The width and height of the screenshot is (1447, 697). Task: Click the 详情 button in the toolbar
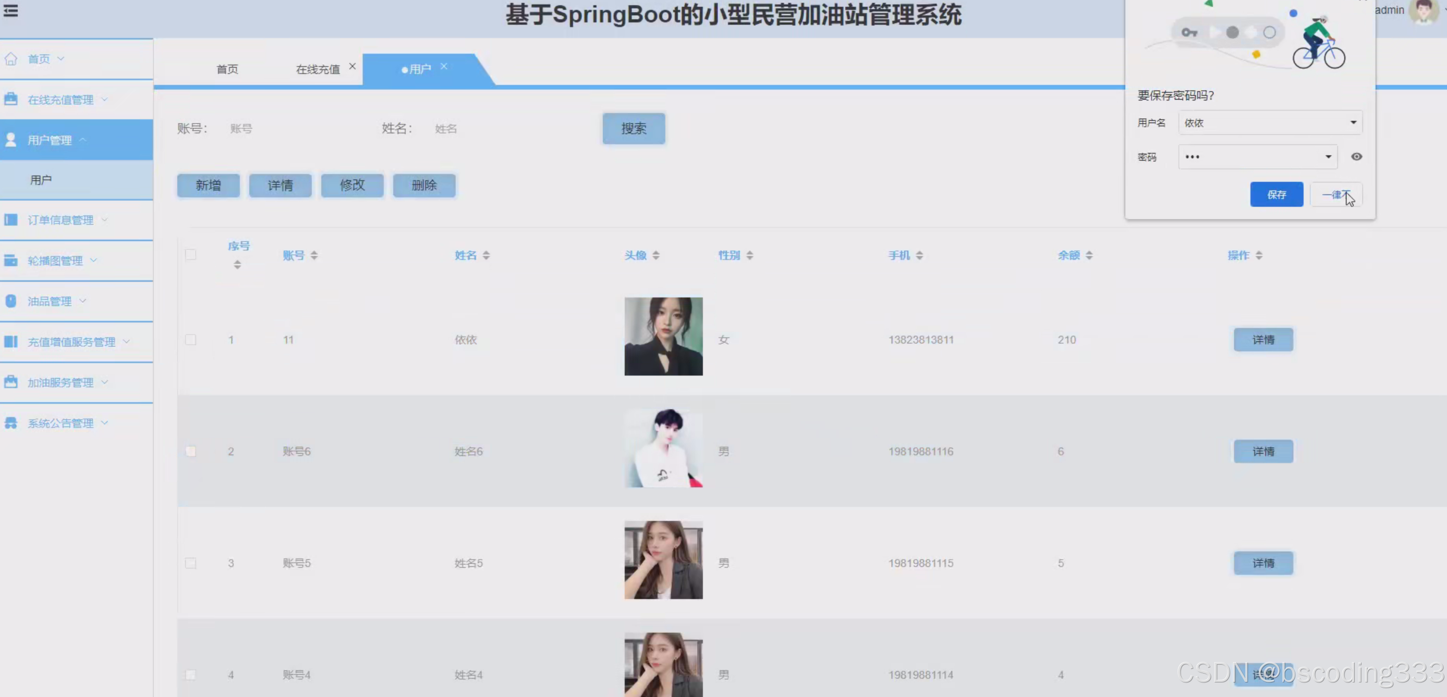(281, 185)
